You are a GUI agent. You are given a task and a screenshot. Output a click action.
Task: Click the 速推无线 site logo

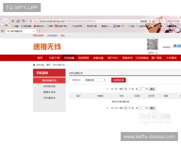(x=47, y=46)
